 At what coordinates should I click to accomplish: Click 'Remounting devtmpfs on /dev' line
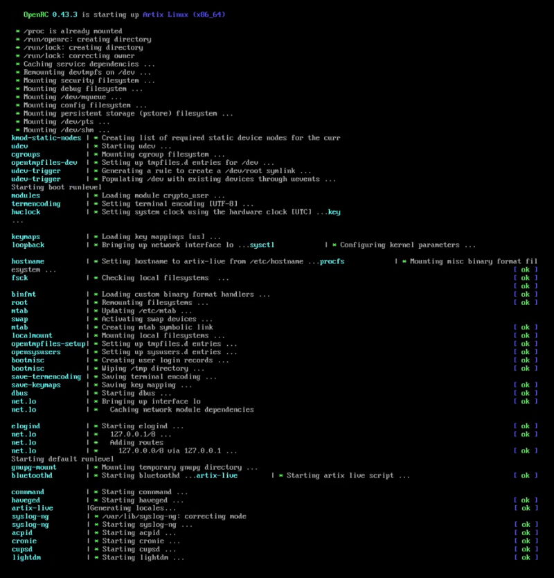click(87, 72)
